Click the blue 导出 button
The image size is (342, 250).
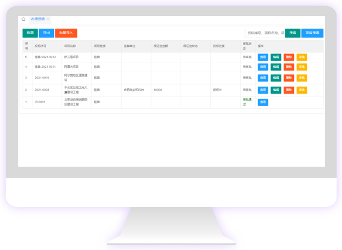tap(46, 33)
